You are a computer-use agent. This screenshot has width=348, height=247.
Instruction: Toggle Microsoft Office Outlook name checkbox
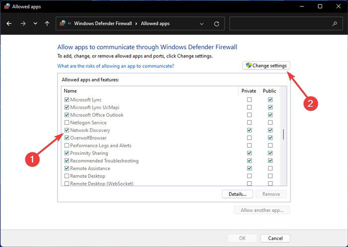coord(67,115)
